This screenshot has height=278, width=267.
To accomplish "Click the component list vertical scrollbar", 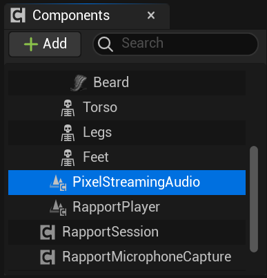I will (x=254, y=199).
